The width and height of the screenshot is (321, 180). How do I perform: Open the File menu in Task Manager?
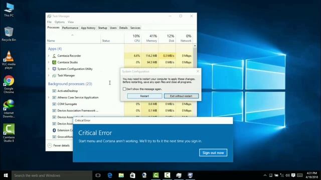click(49, 22)
